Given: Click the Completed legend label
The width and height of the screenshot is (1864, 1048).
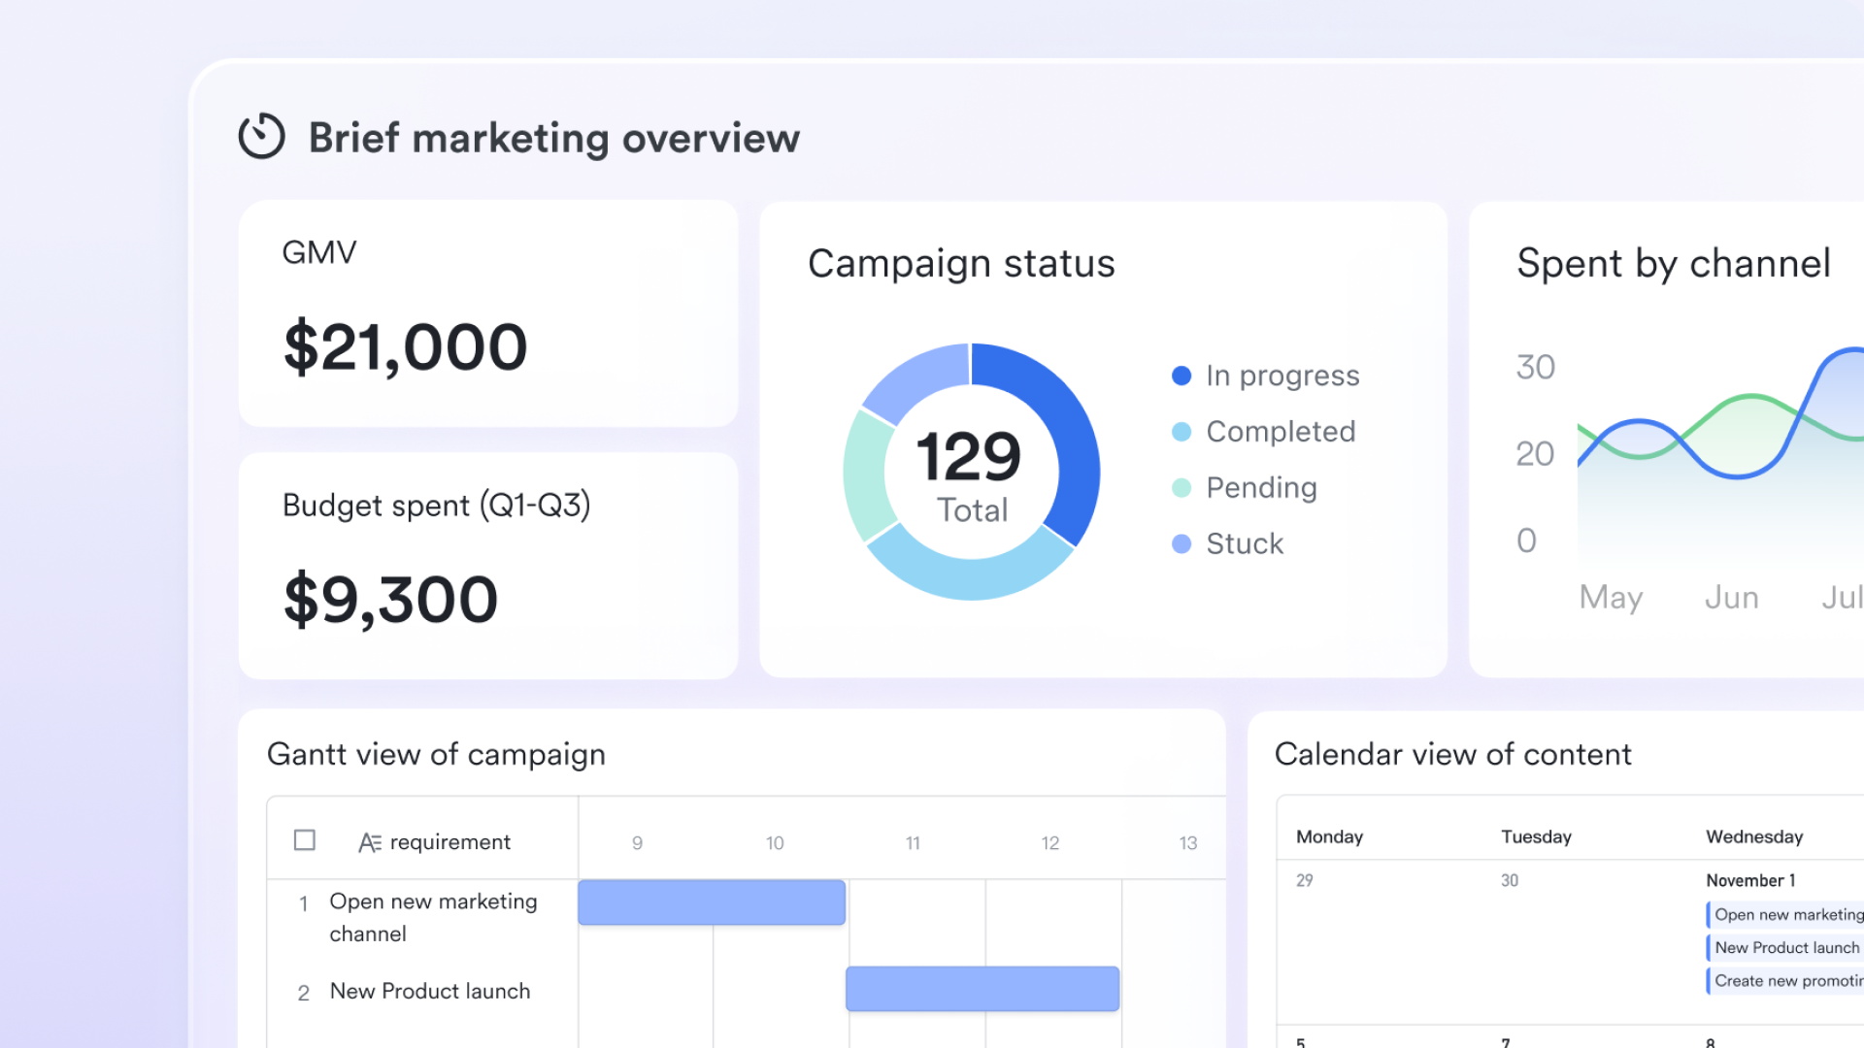Looking at the screenshot, I should pyautogui.click(x=1281, y=432).
